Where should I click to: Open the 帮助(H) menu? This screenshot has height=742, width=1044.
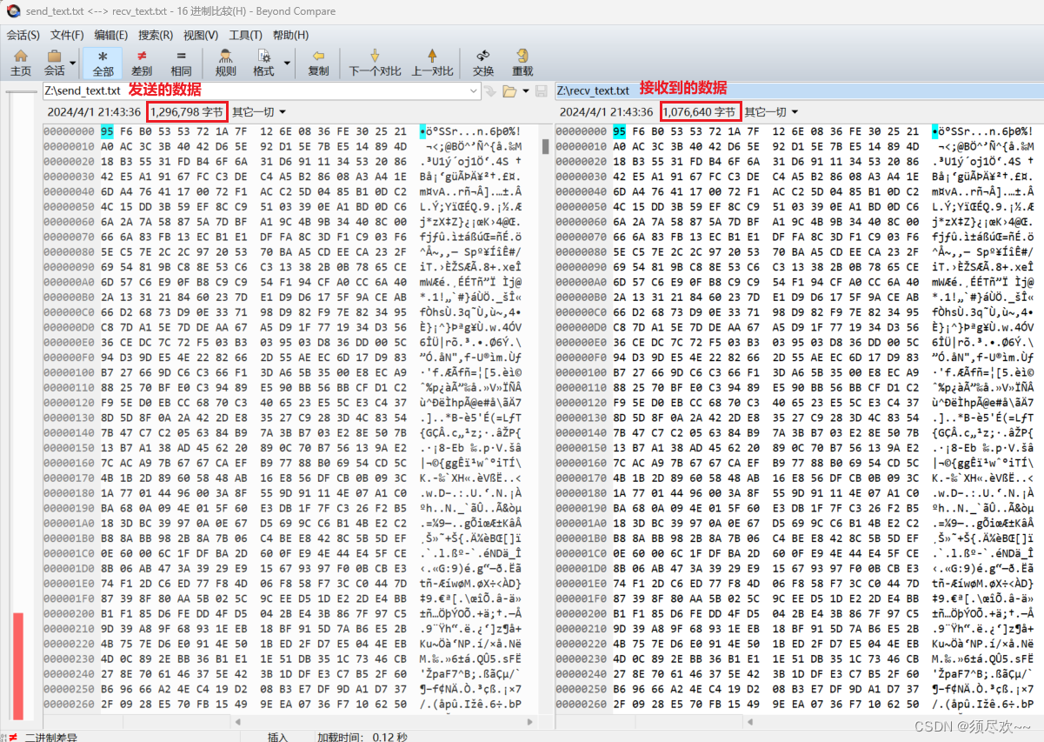290,35
